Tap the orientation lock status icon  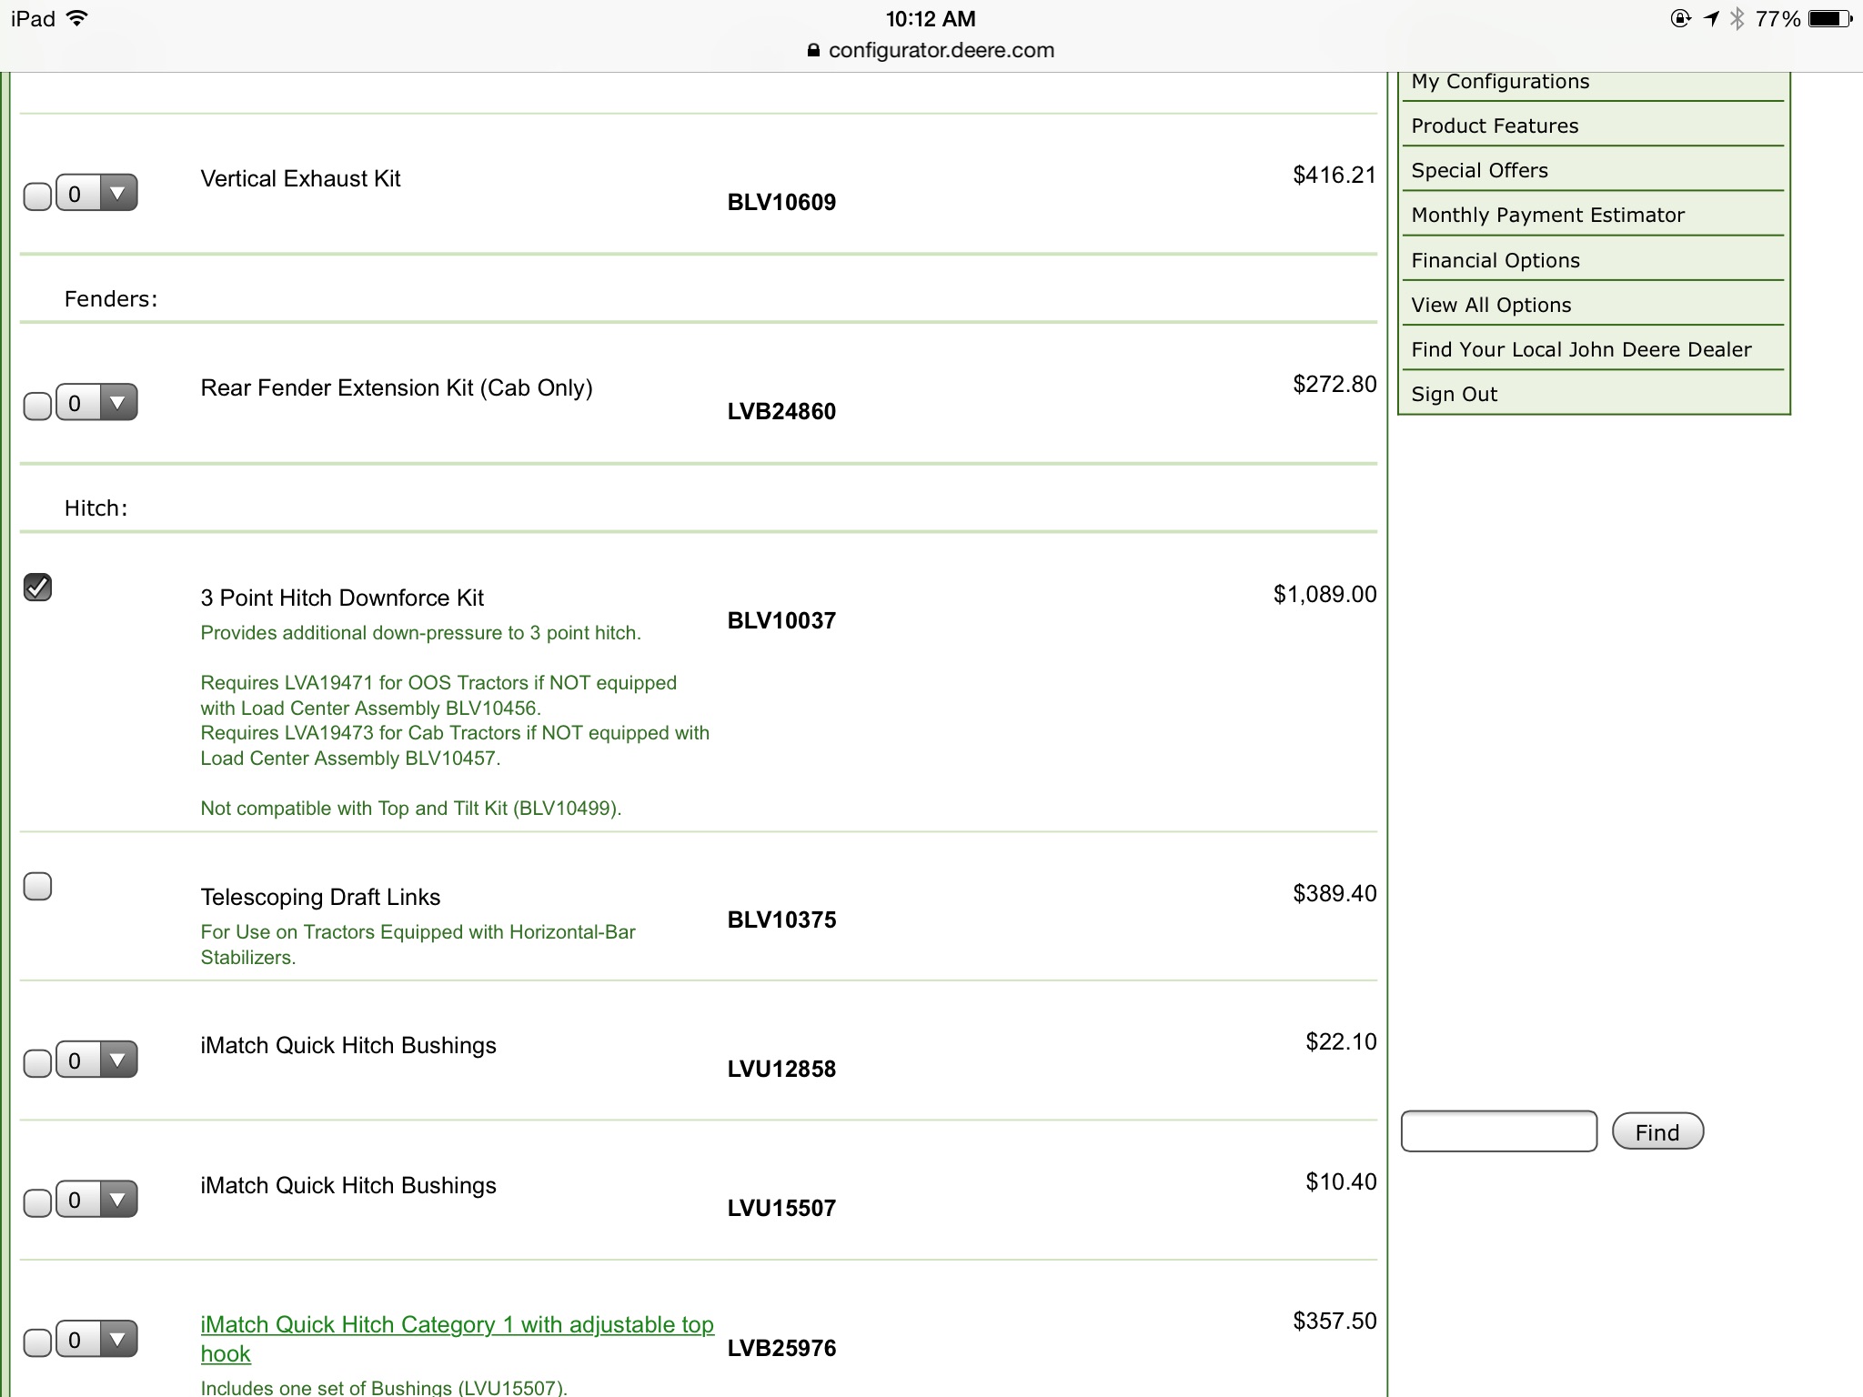(x=1680, y=19)
